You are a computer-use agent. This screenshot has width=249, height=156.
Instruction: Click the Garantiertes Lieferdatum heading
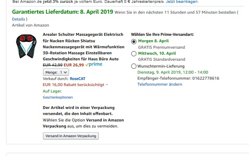[x=63, y=12]
